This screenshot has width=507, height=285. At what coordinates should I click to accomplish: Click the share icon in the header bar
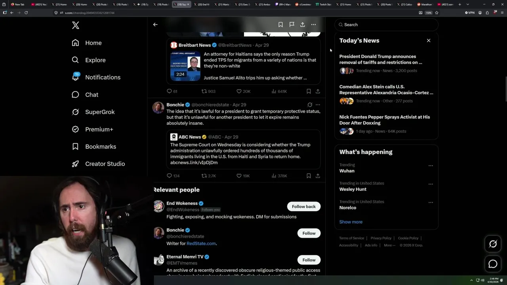click(303, 25)
